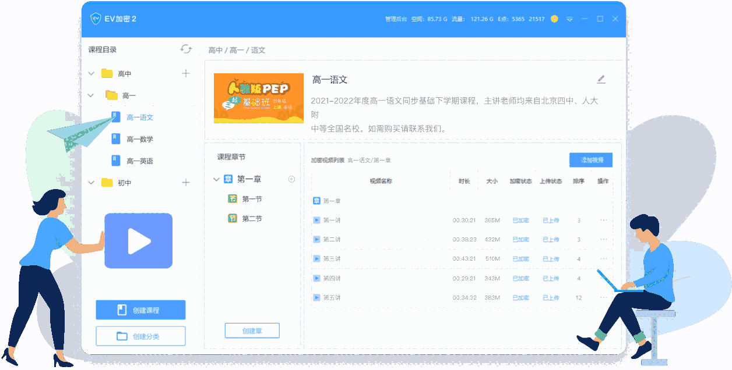This screenshot has height=370, width=732.
Task: Open 管理后台 in the title bar
Action: point(396,18)
